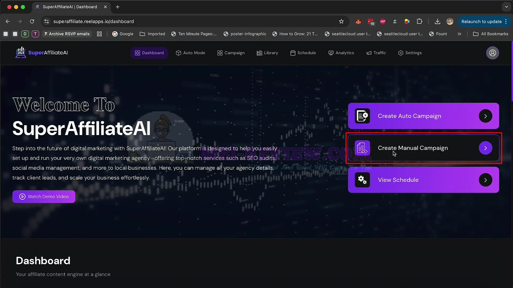Open the tab search dropdown arrow
Viewport: 513px width, 288px height.
point(506,7)
